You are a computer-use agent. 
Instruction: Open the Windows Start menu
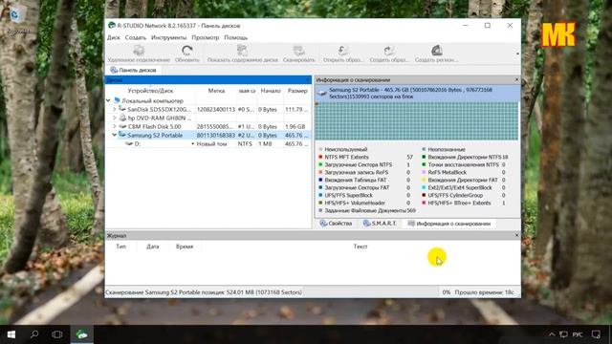tap(11, 334)
